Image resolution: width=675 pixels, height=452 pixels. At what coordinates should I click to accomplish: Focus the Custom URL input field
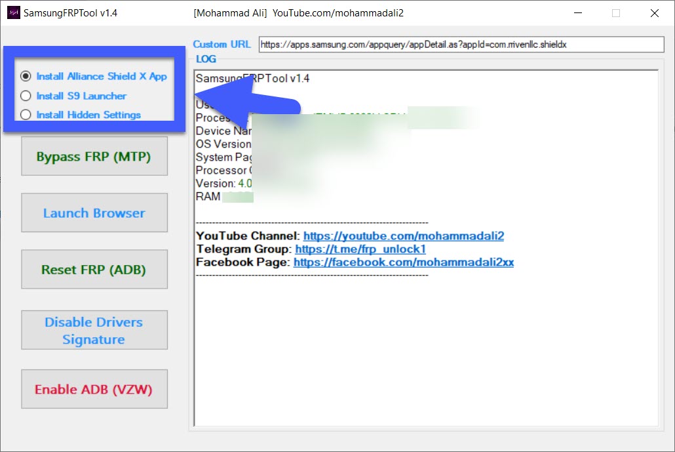461,45
